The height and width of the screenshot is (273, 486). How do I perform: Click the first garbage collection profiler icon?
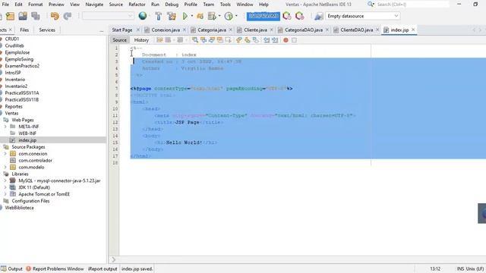point(287,16)
